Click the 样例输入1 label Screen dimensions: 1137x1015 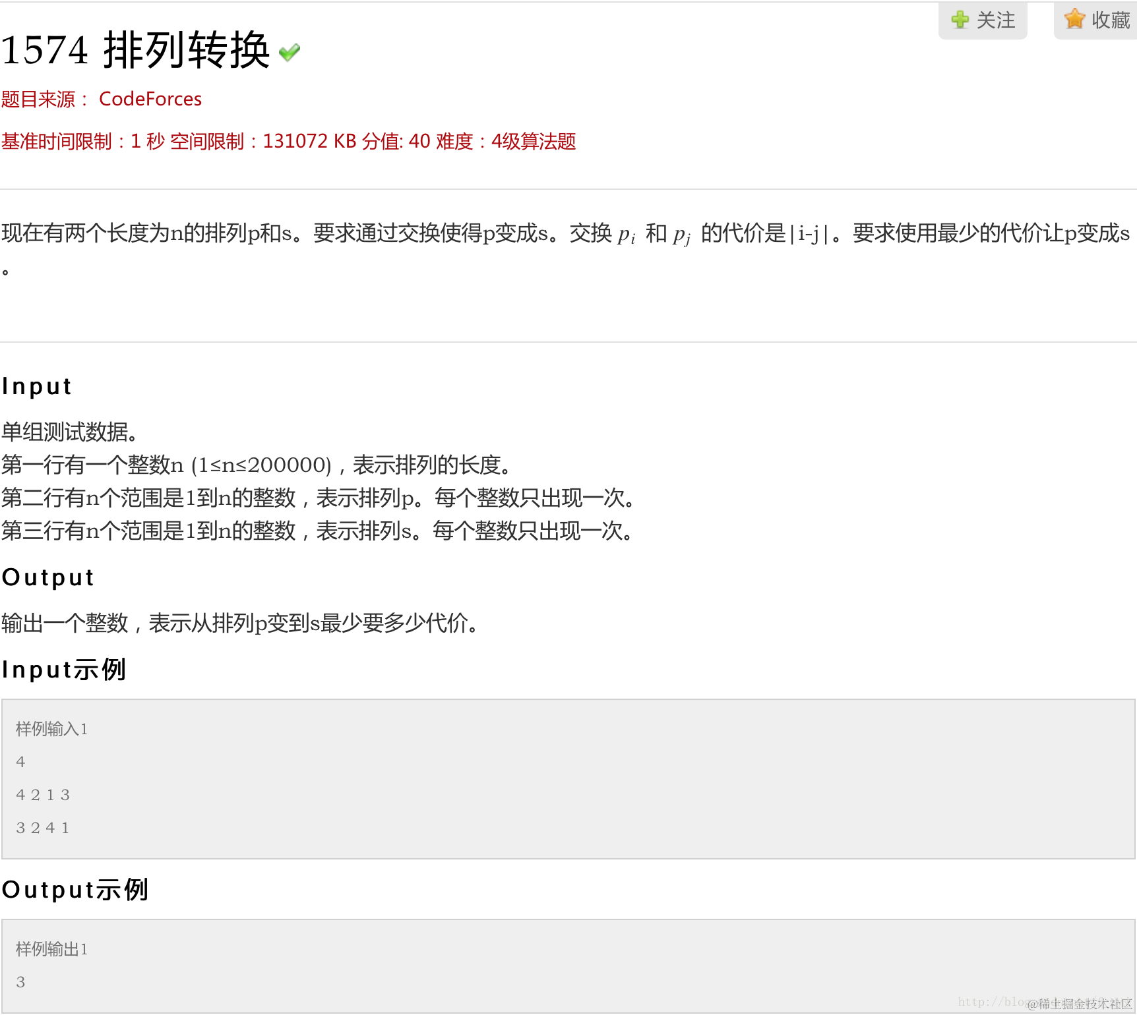click(x=51, y=729)
